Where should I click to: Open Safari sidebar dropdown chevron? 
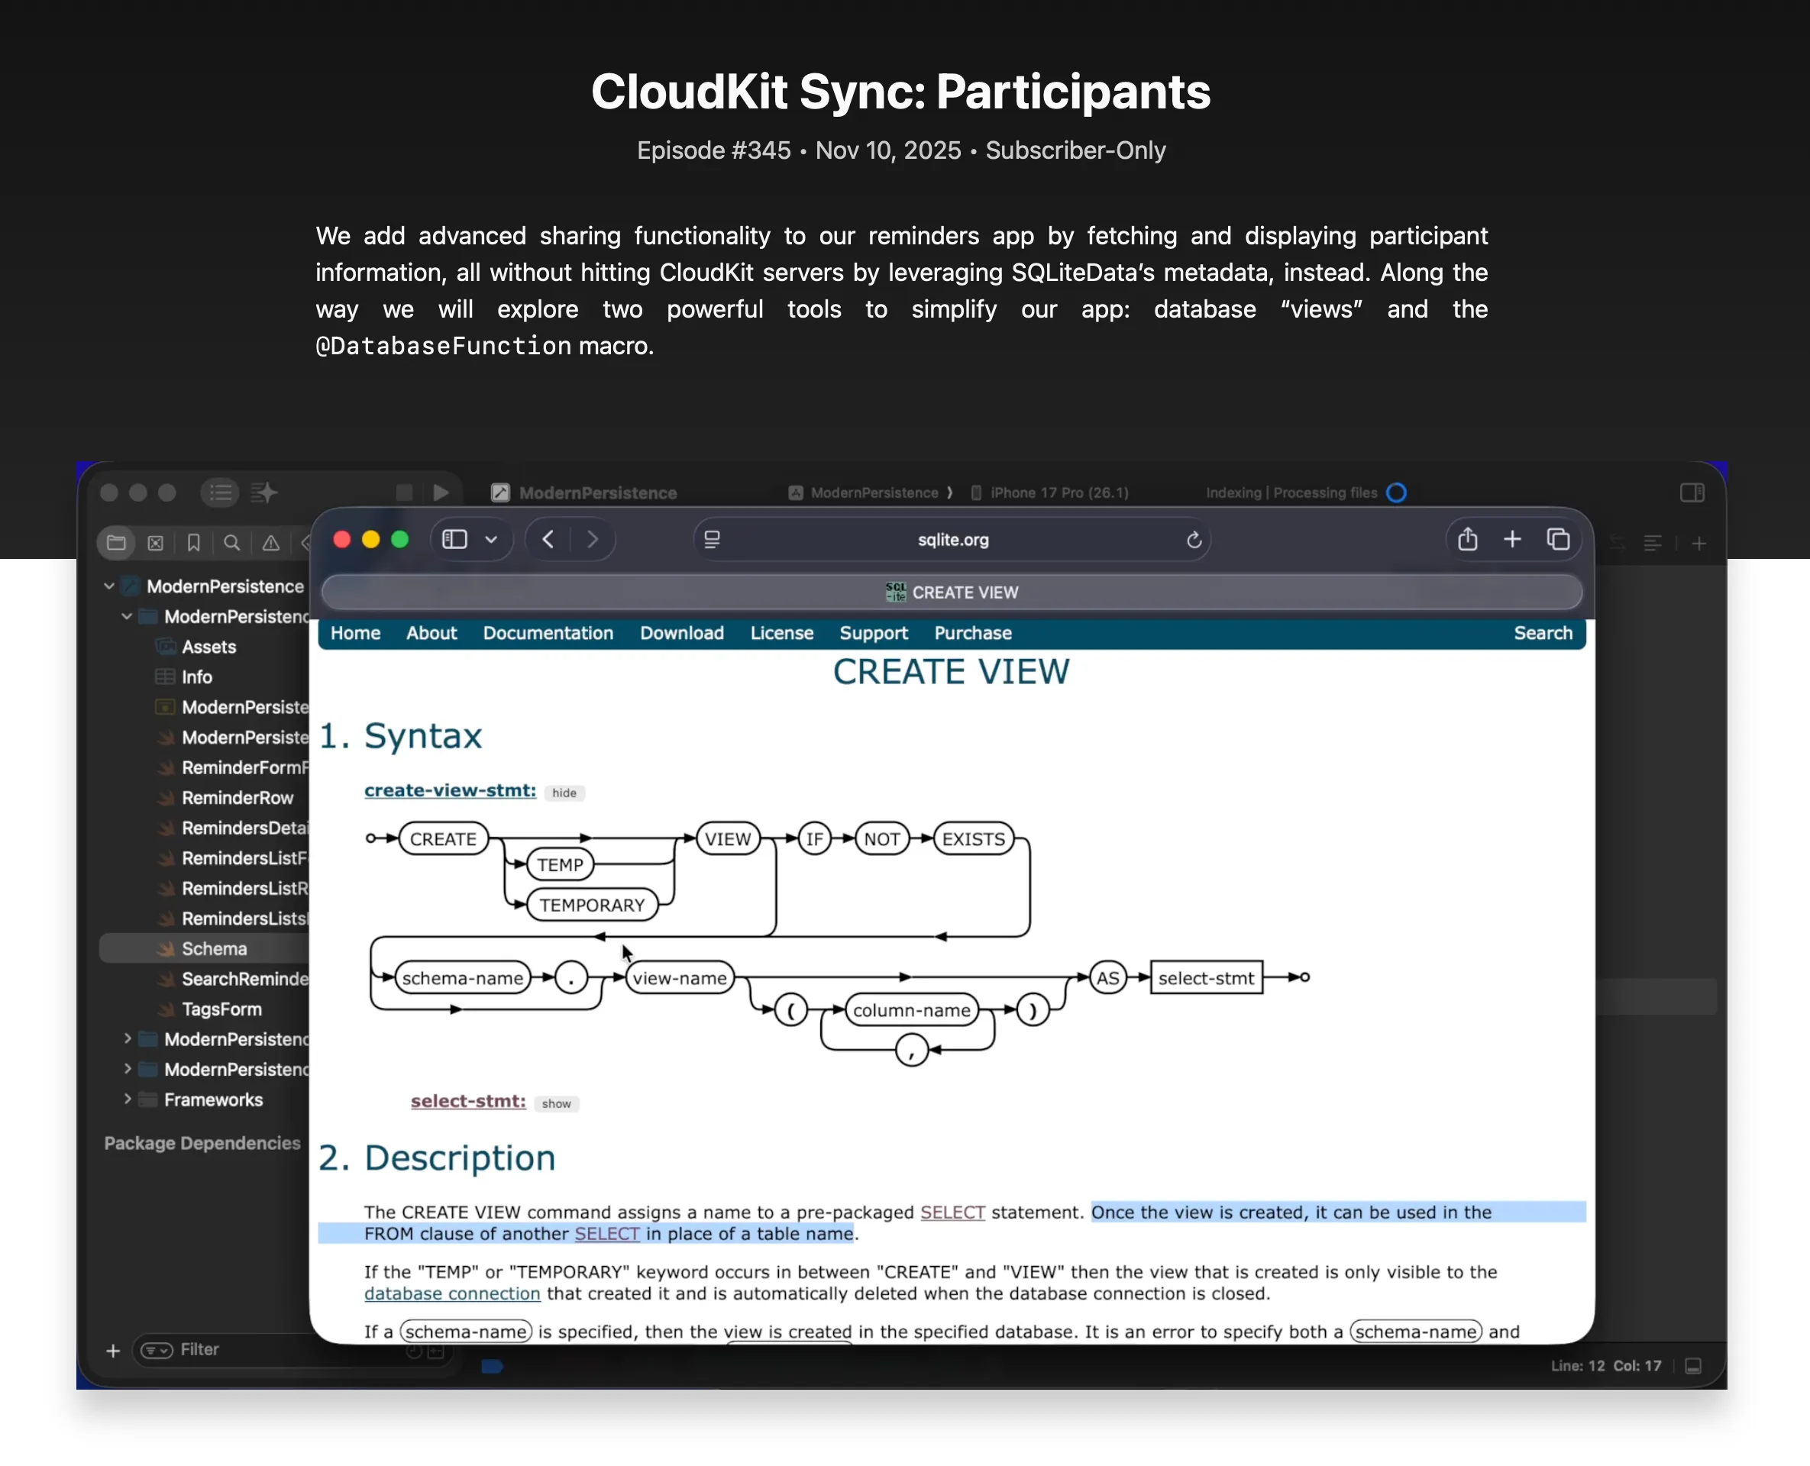pos(491,539)
